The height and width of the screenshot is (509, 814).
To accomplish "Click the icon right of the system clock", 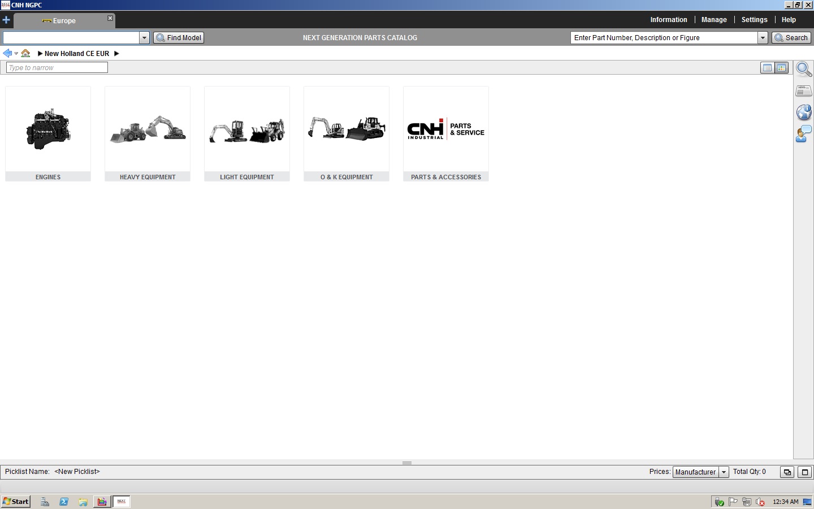I will pyautogui.click(x=808, y=502).
